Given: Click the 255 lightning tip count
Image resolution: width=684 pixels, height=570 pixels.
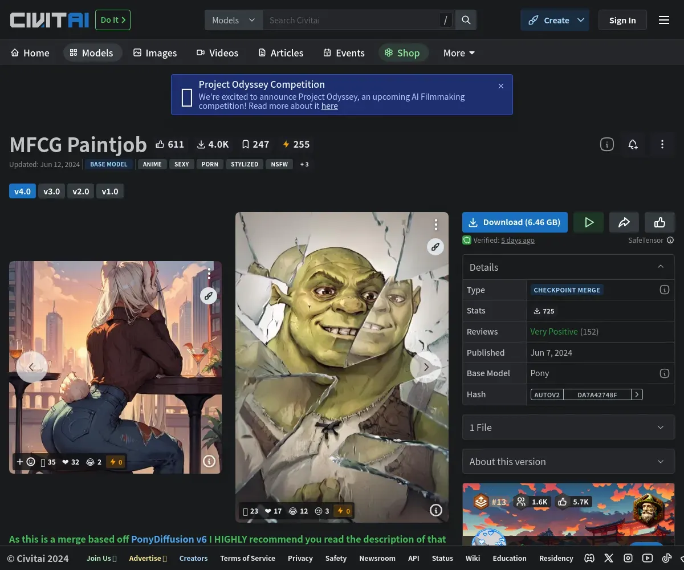Looking at the screenshot, I should tap(296, 144).
